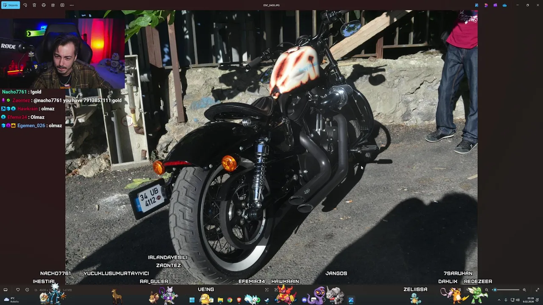Click Zaontez chat message about gold
This screenshot has height=305, width=543.
(x=62, y=100)
